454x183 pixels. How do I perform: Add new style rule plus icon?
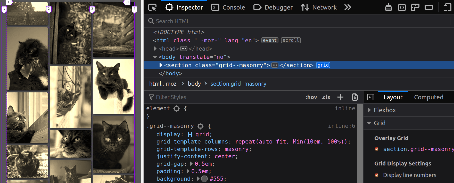340,97
